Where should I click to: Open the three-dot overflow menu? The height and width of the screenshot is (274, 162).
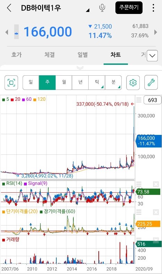[x=153, y=8]
